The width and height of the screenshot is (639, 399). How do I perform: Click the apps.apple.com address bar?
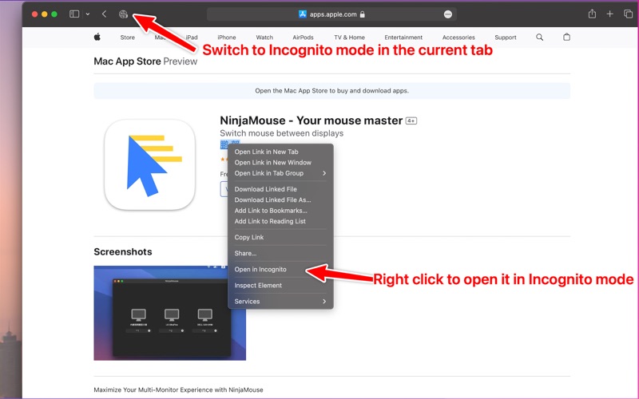[331, 14]
